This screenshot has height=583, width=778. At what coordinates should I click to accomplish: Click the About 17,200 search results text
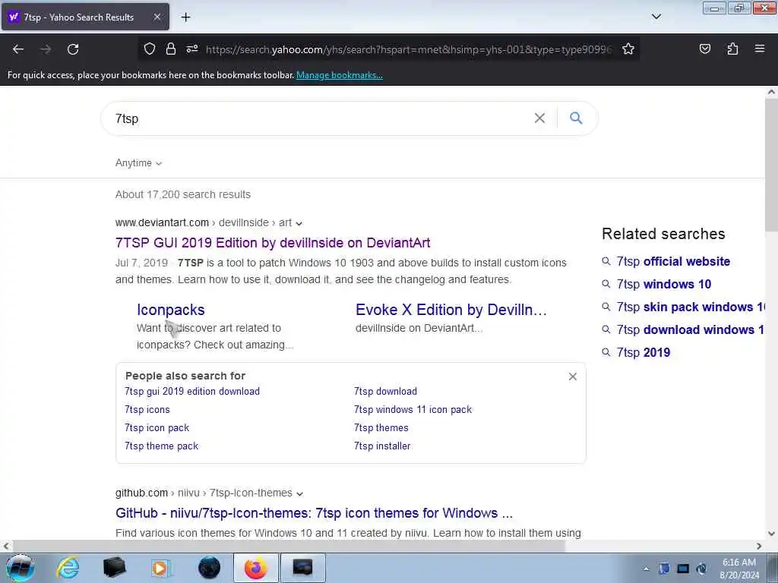pos(182,194)
